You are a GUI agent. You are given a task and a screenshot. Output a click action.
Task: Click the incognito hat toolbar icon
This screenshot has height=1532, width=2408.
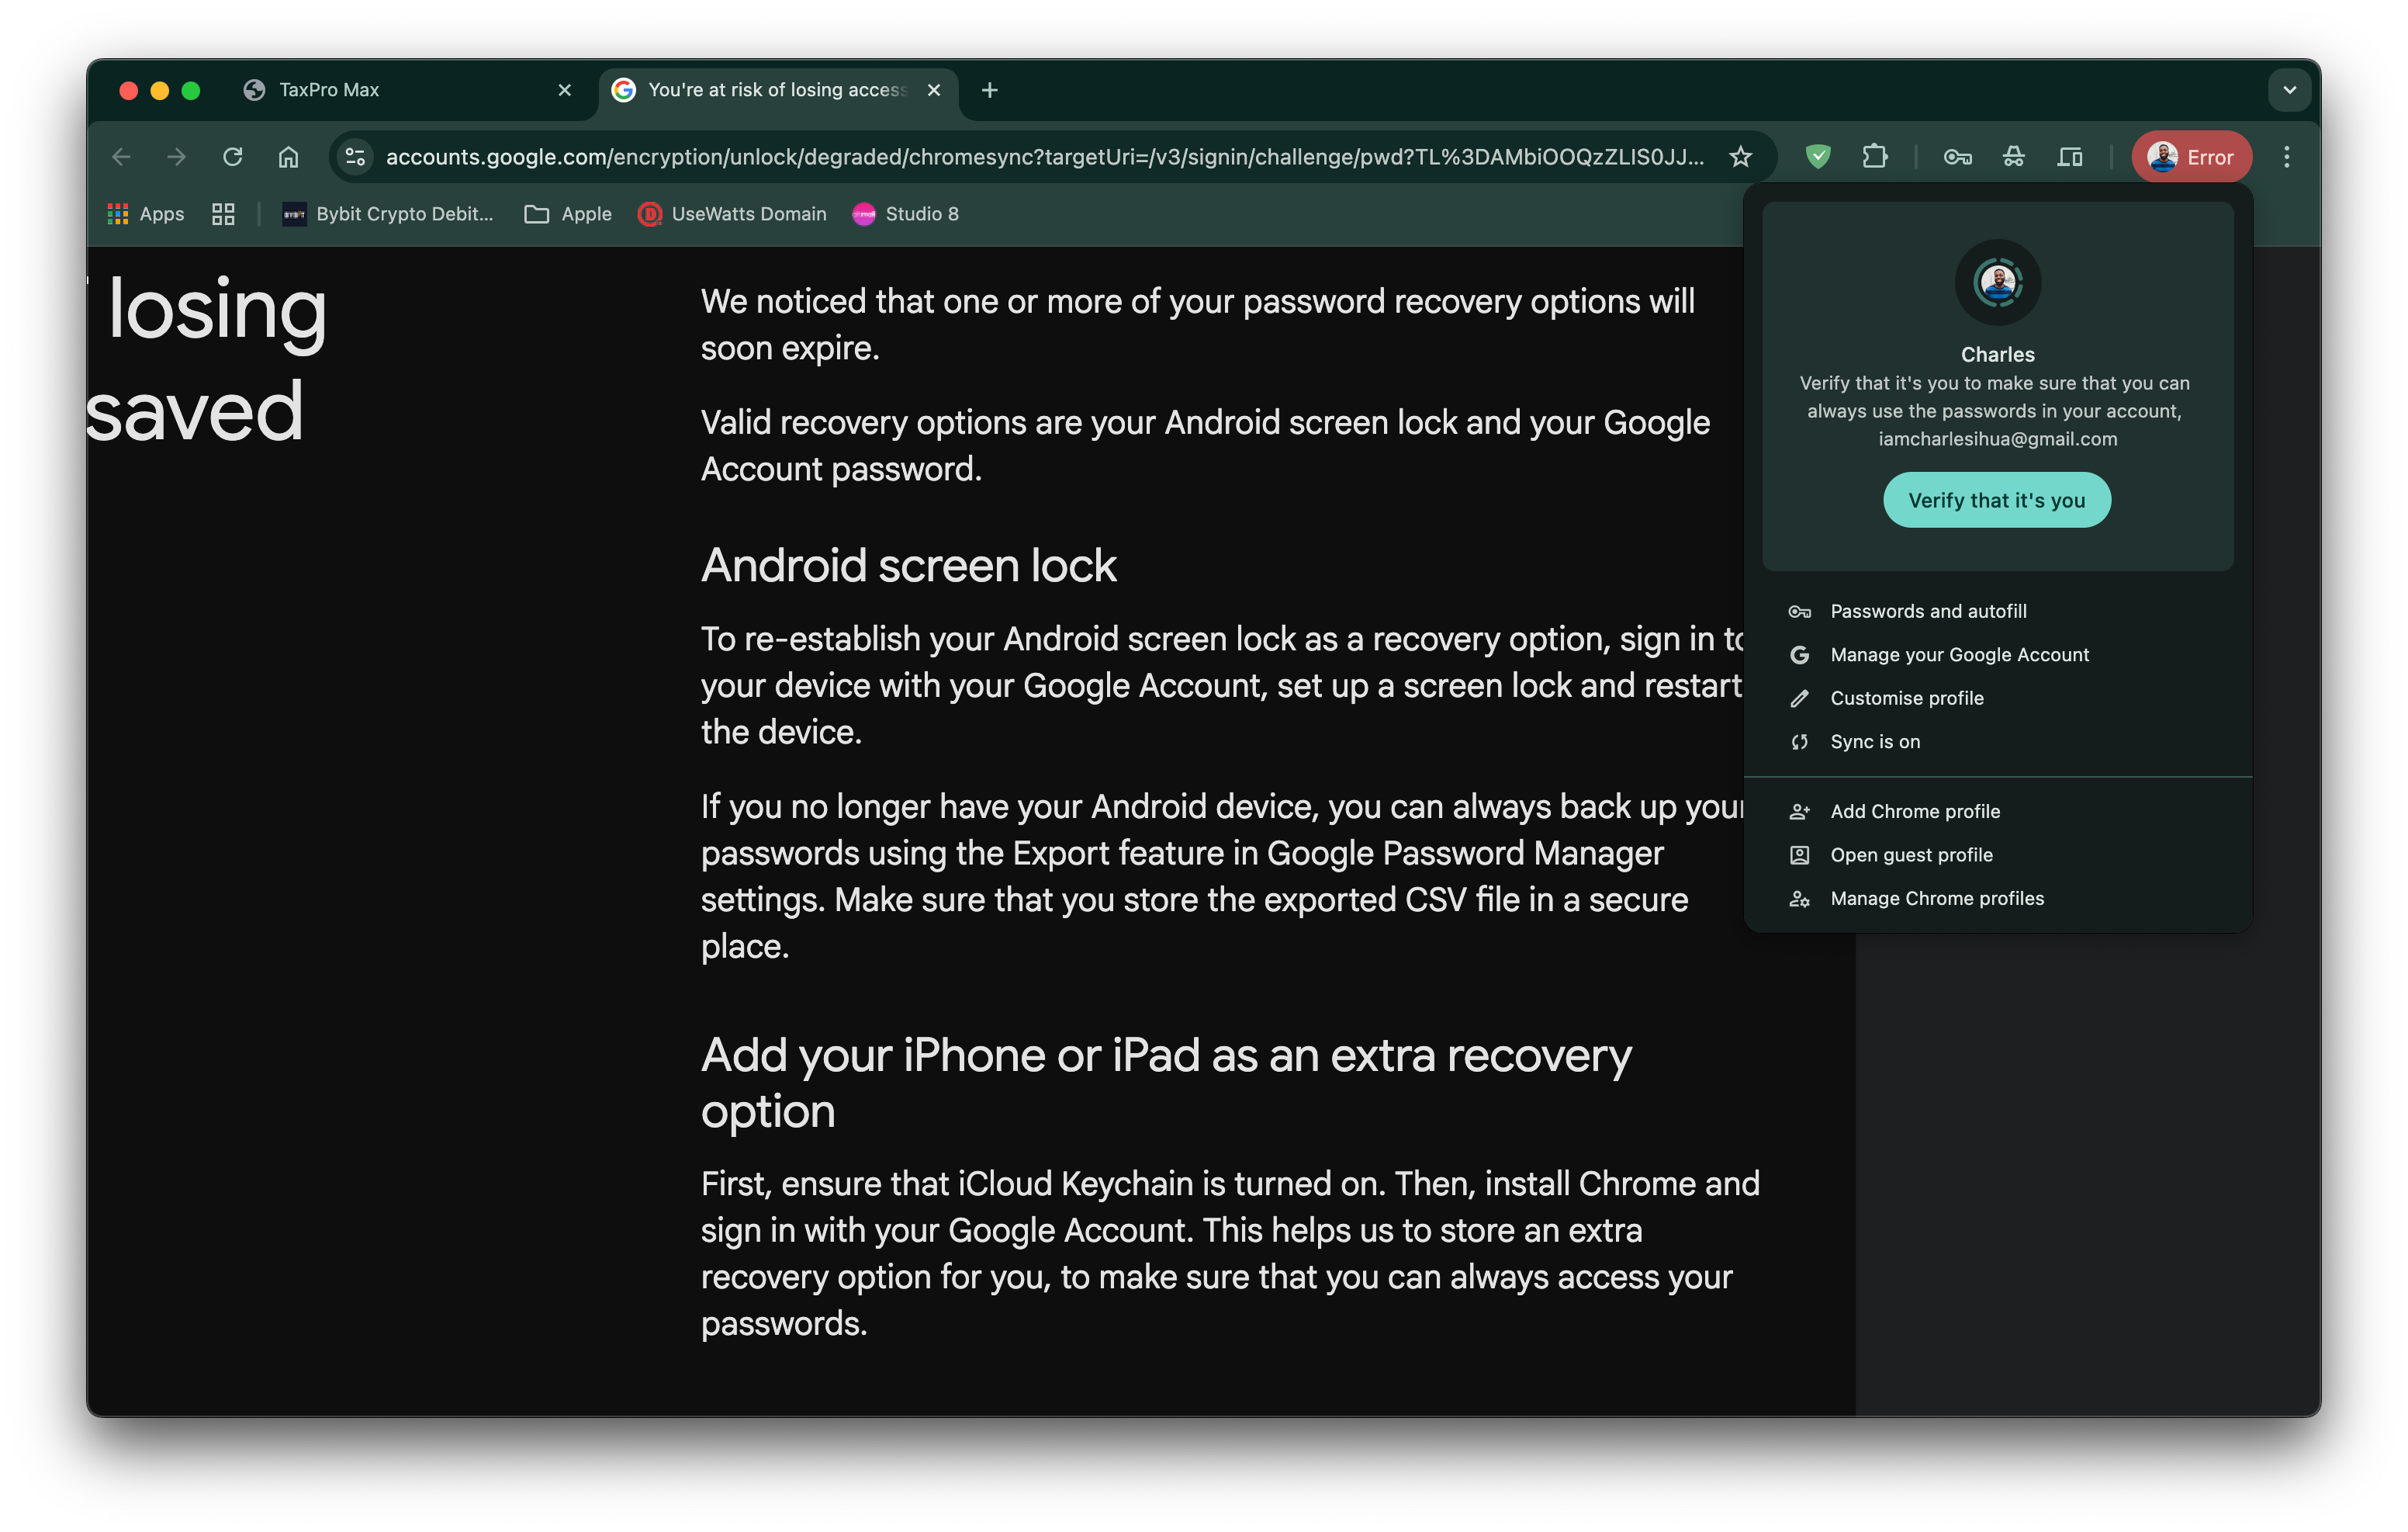coord(2014,157)
